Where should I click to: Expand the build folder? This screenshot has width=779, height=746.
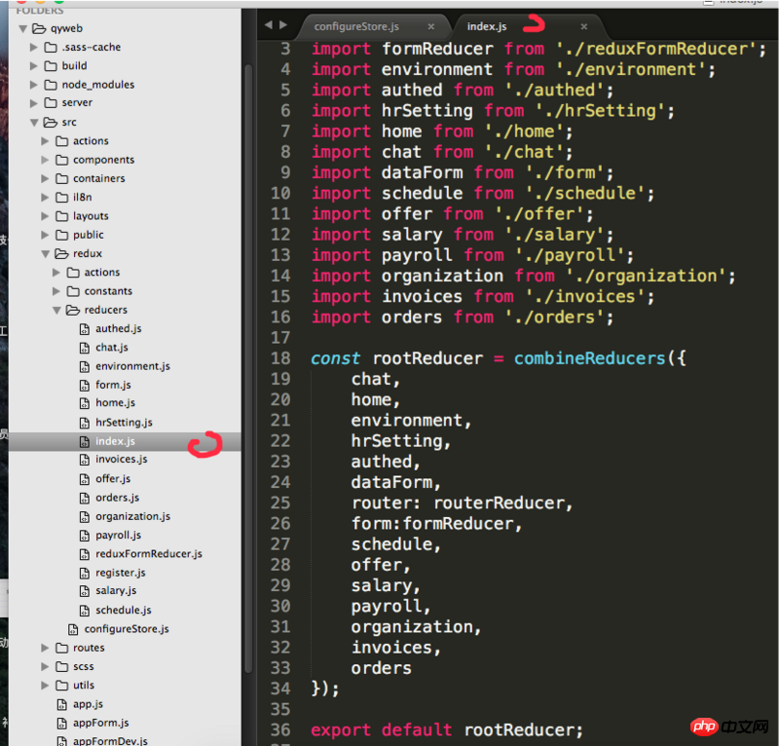click(34, 66)
